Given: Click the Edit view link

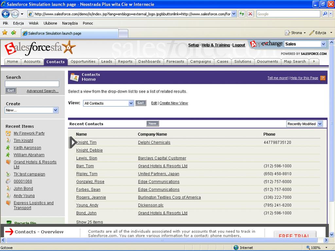Looking at the screenshot, I should (x=154, y=103).
